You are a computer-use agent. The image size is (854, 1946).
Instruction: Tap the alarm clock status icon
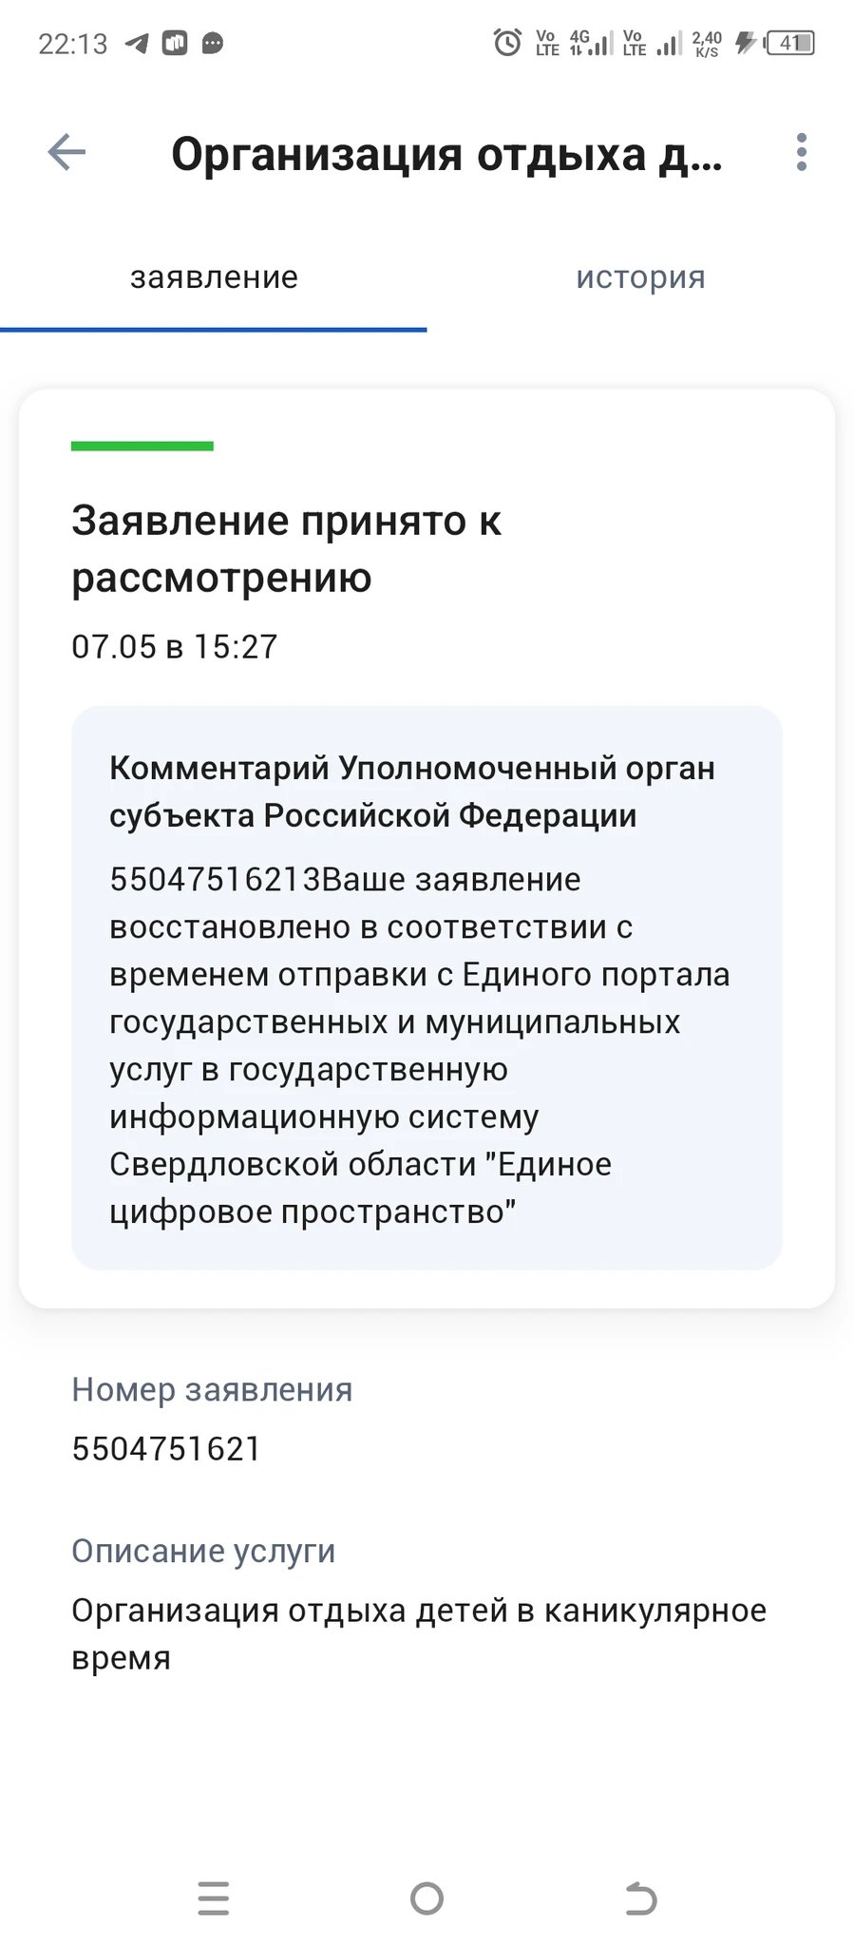click(507, 43)
